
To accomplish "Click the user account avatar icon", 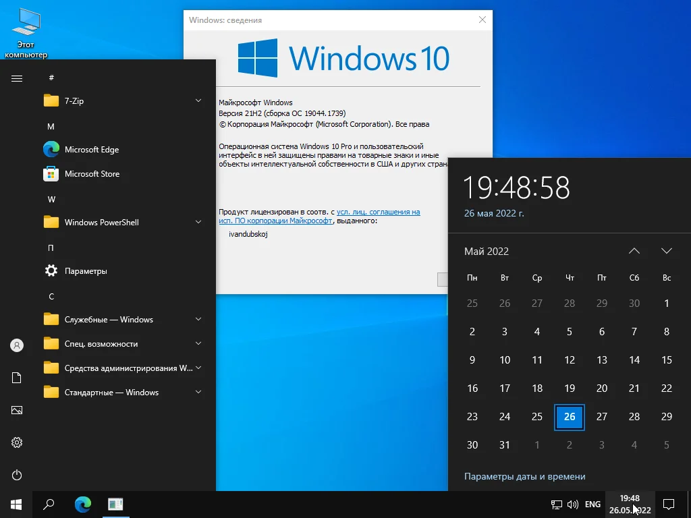I will (17, 345).
